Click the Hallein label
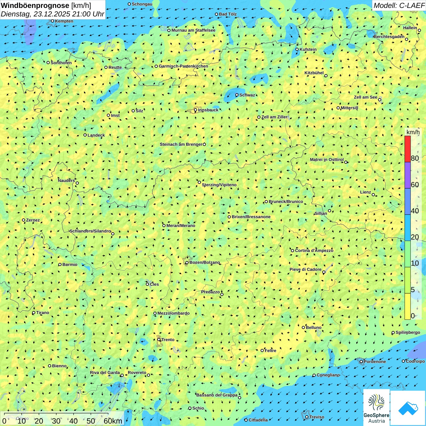Screen dimensions: 426x426 click(410, 28)
